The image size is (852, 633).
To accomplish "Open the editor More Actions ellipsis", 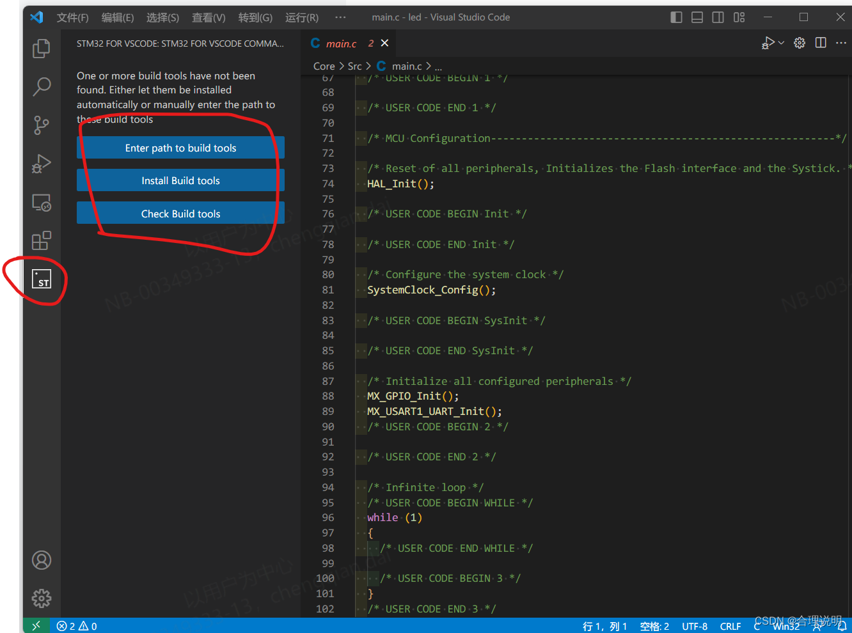I will point(841,43).
